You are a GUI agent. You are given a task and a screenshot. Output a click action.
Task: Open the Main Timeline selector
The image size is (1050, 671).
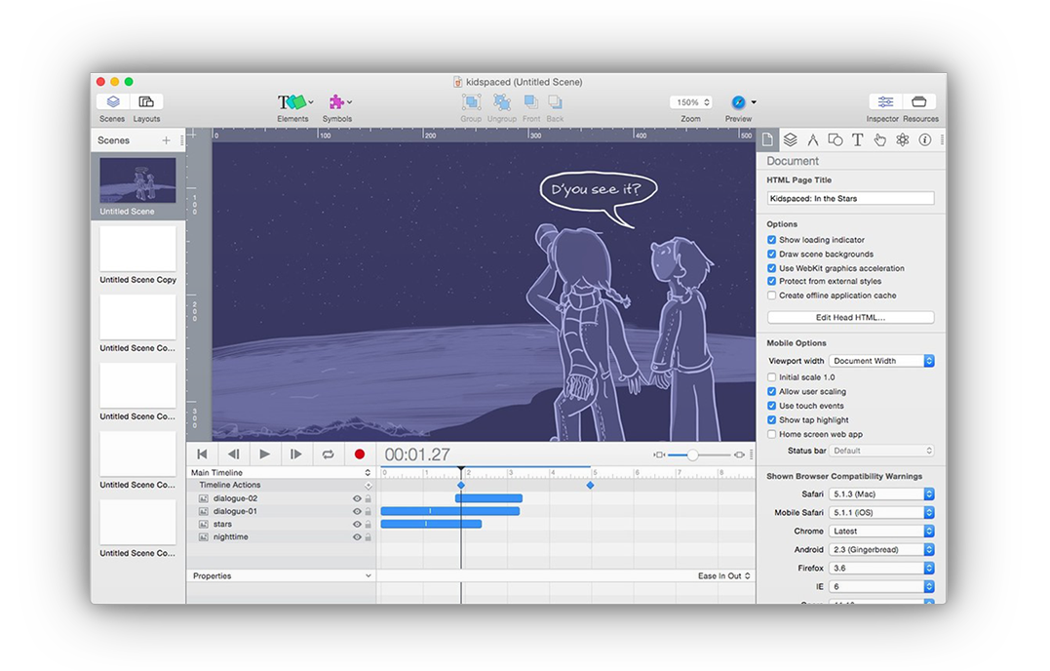280,473
